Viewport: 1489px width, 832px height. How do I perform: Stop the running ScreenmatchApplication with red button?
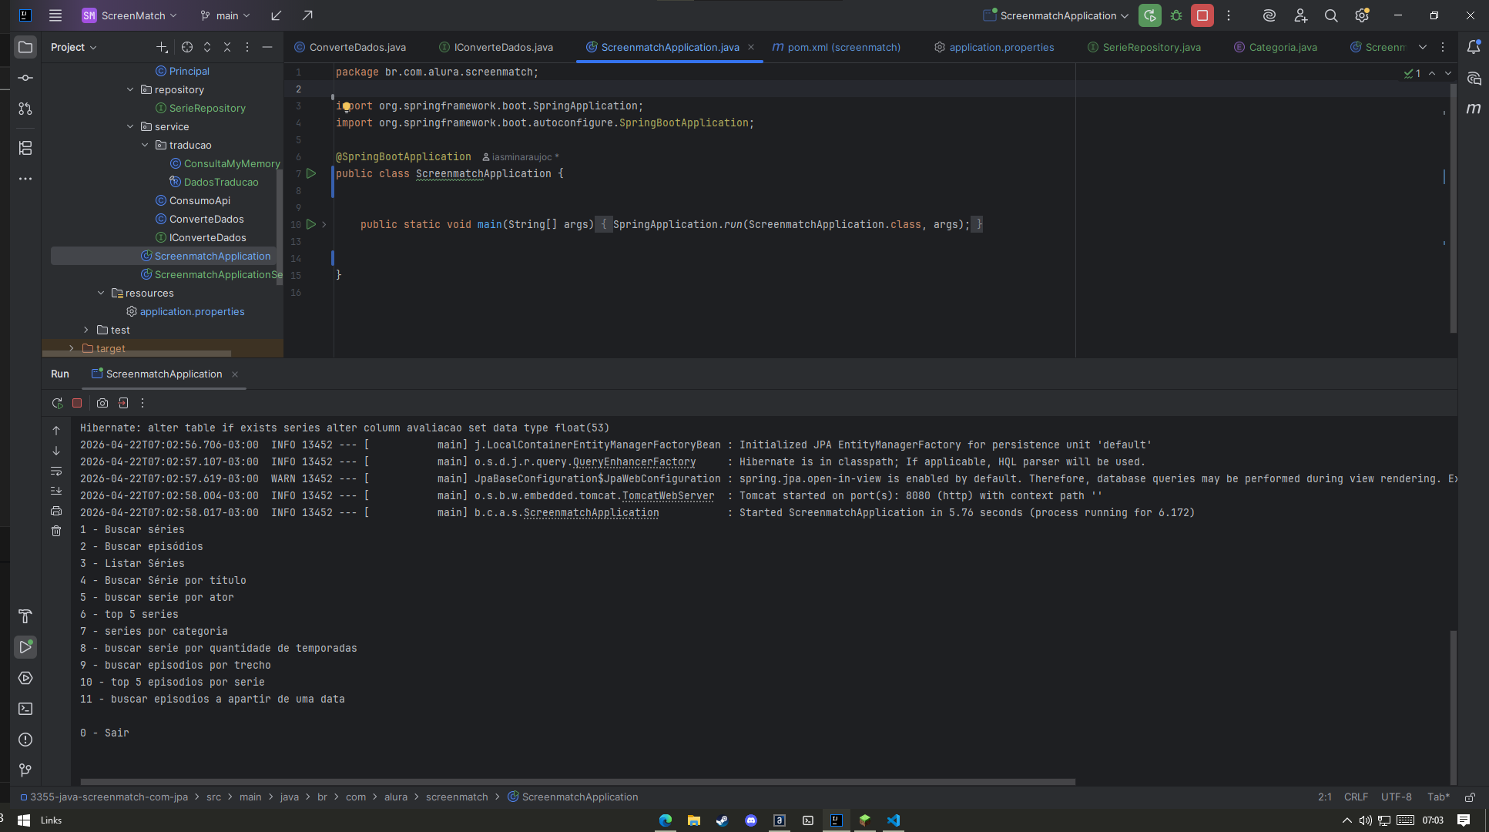point(1202,15)
